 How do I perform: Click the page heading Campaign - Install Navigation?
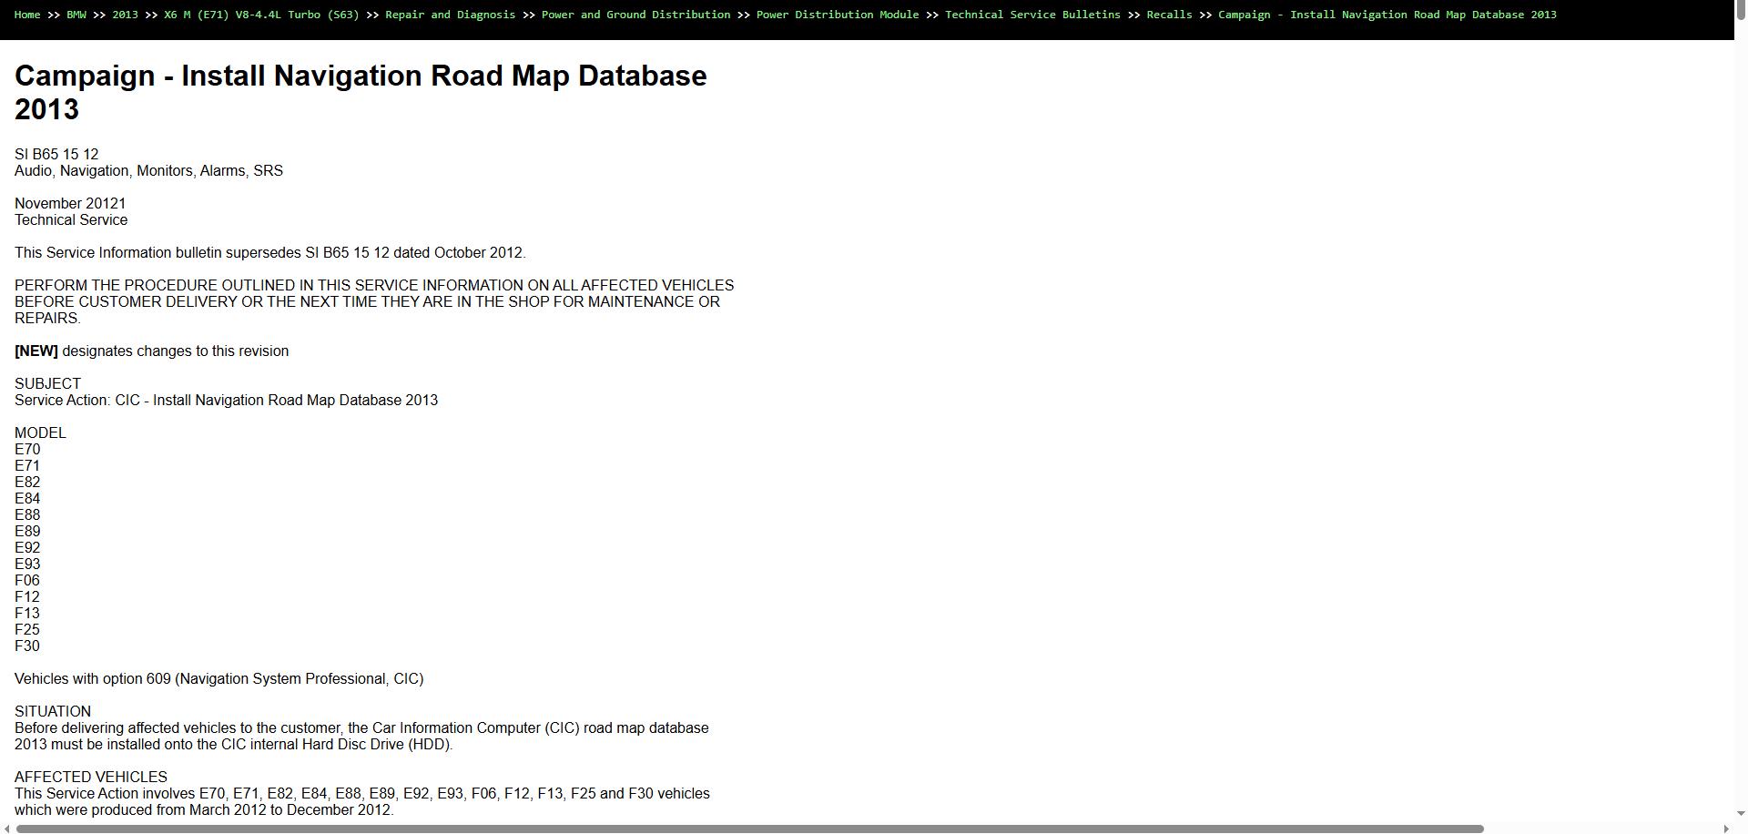[x=361, y=92]
